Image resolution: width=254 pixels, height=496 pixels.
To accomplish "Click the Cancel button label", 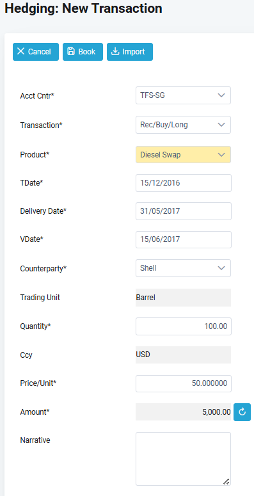I will (39, 52).
